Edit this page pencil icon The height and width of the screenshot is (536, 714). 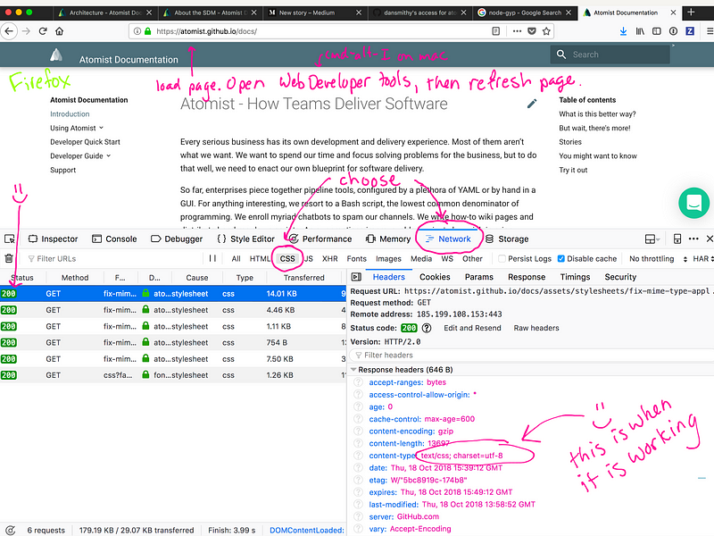click(x=532, y=104)
